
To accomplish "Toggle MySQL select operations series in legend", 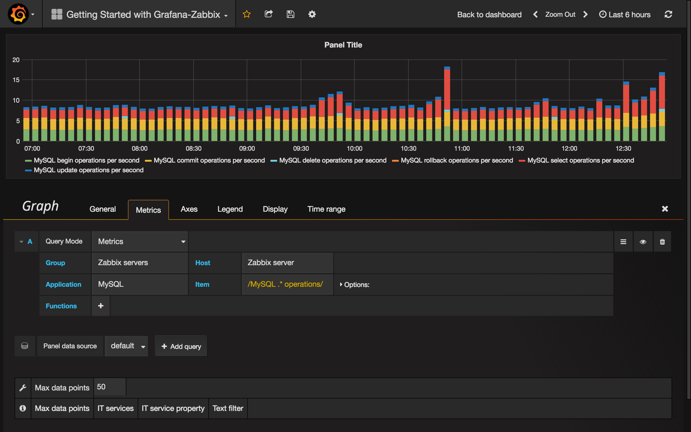I will click(x=580, y=160).
